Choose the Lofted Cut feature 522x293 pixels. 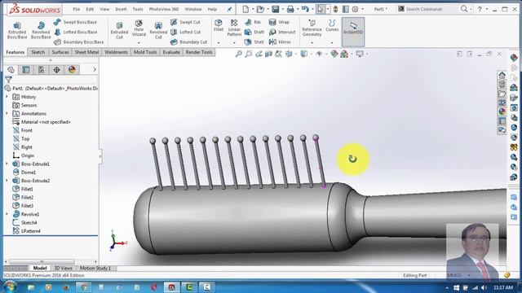coord(185,32)
